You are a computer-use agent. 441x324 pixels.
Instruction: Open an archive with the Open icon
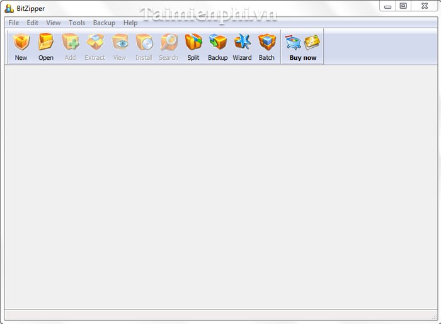point(46,43)
